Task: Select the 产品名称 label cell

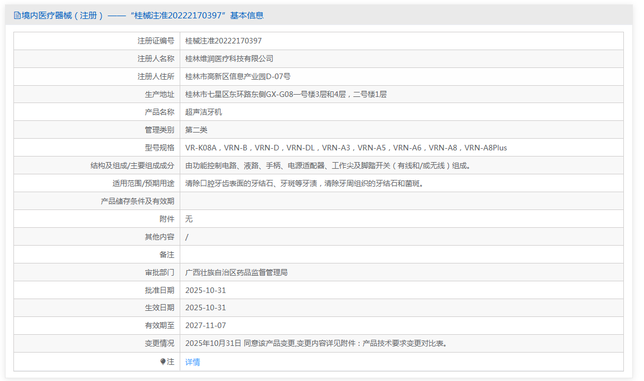Action: tap(97, 112)
